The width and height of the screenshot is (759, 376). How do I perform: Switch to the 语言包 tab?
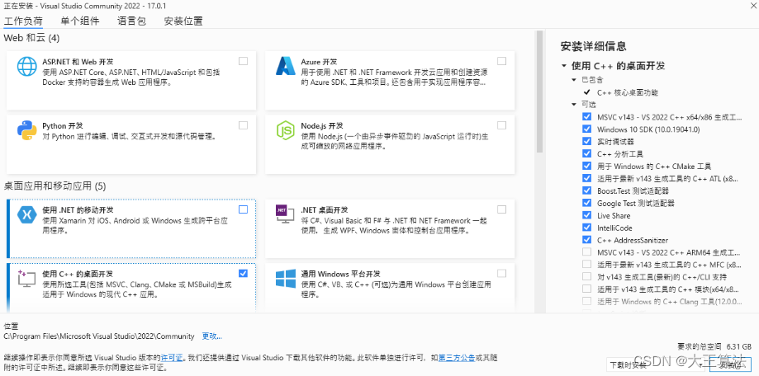[131, 21]
